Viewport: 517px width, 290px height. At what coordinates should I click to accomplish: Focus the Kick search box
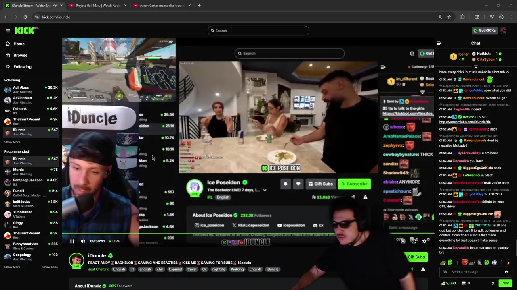[258, 31]
